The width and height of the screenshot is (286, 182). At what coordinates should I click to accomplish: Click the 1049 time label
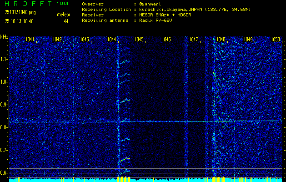[x=248, y=39]
